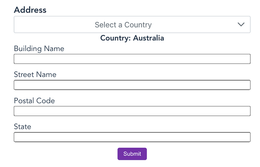
Task: Click the chevron arrow in country selector
Action: pyautogui.click(x=241, y=25)
